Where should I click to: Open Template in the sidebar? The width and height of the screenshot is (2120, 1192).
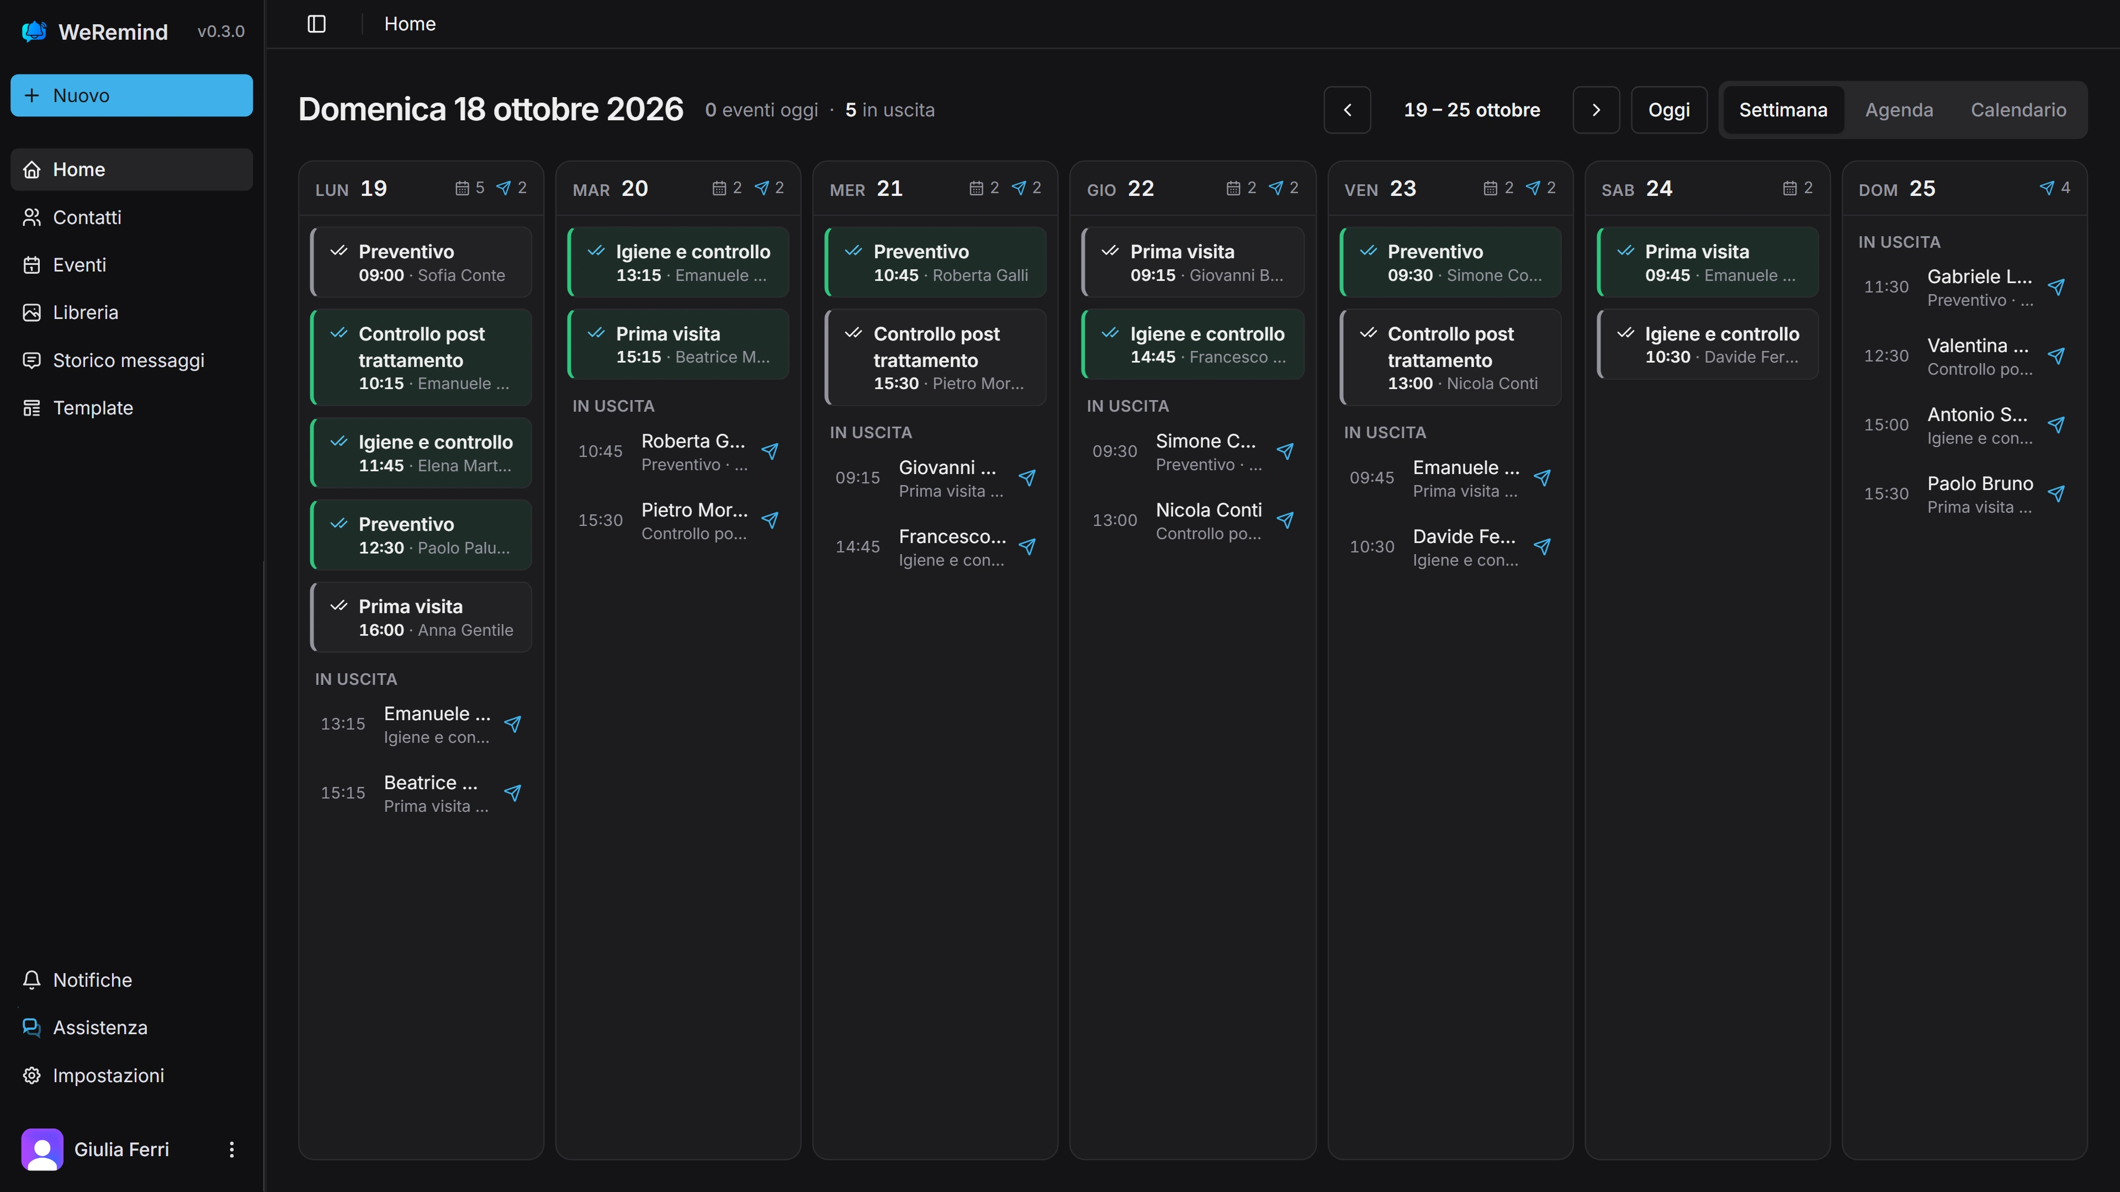tap(132, 408)
